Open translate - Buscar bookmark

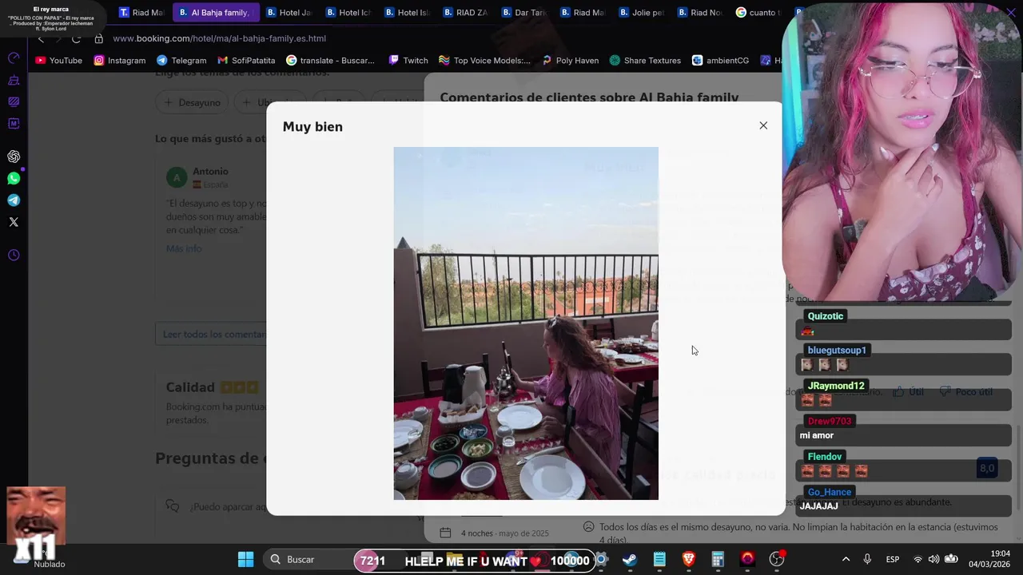click(330, 60)
